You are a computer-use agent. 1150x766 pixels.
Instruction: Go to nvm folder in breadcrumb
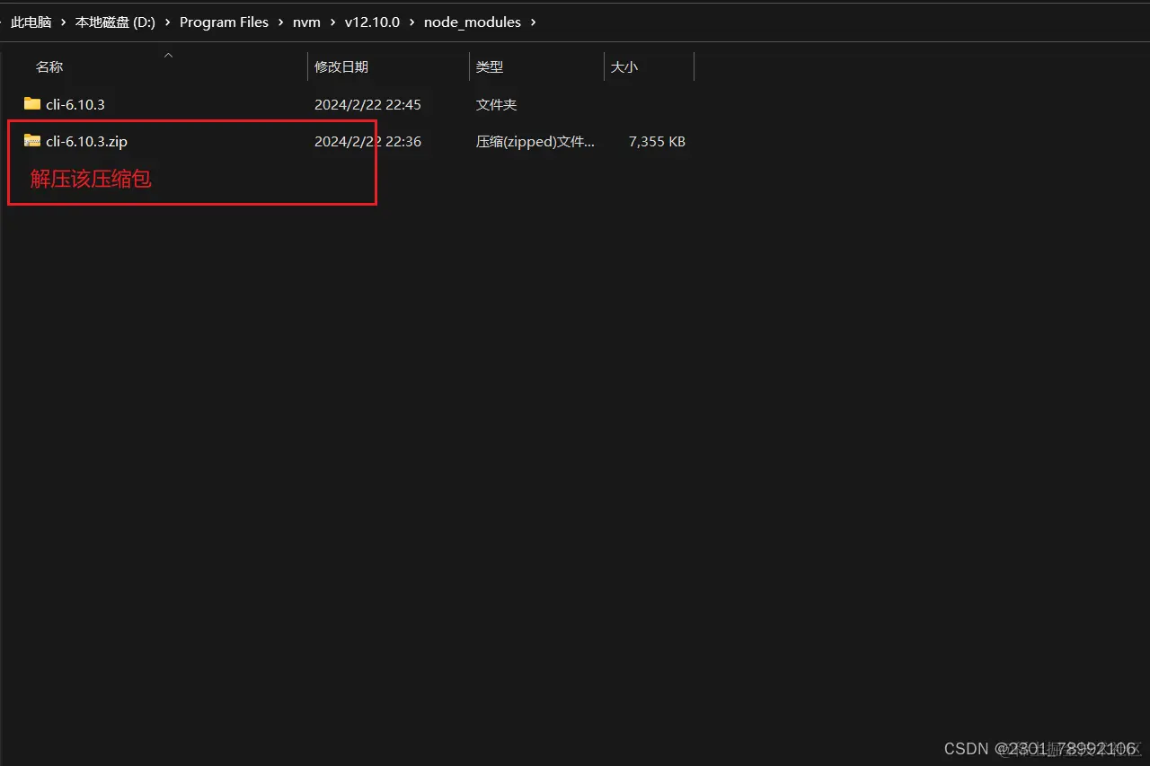306,22
